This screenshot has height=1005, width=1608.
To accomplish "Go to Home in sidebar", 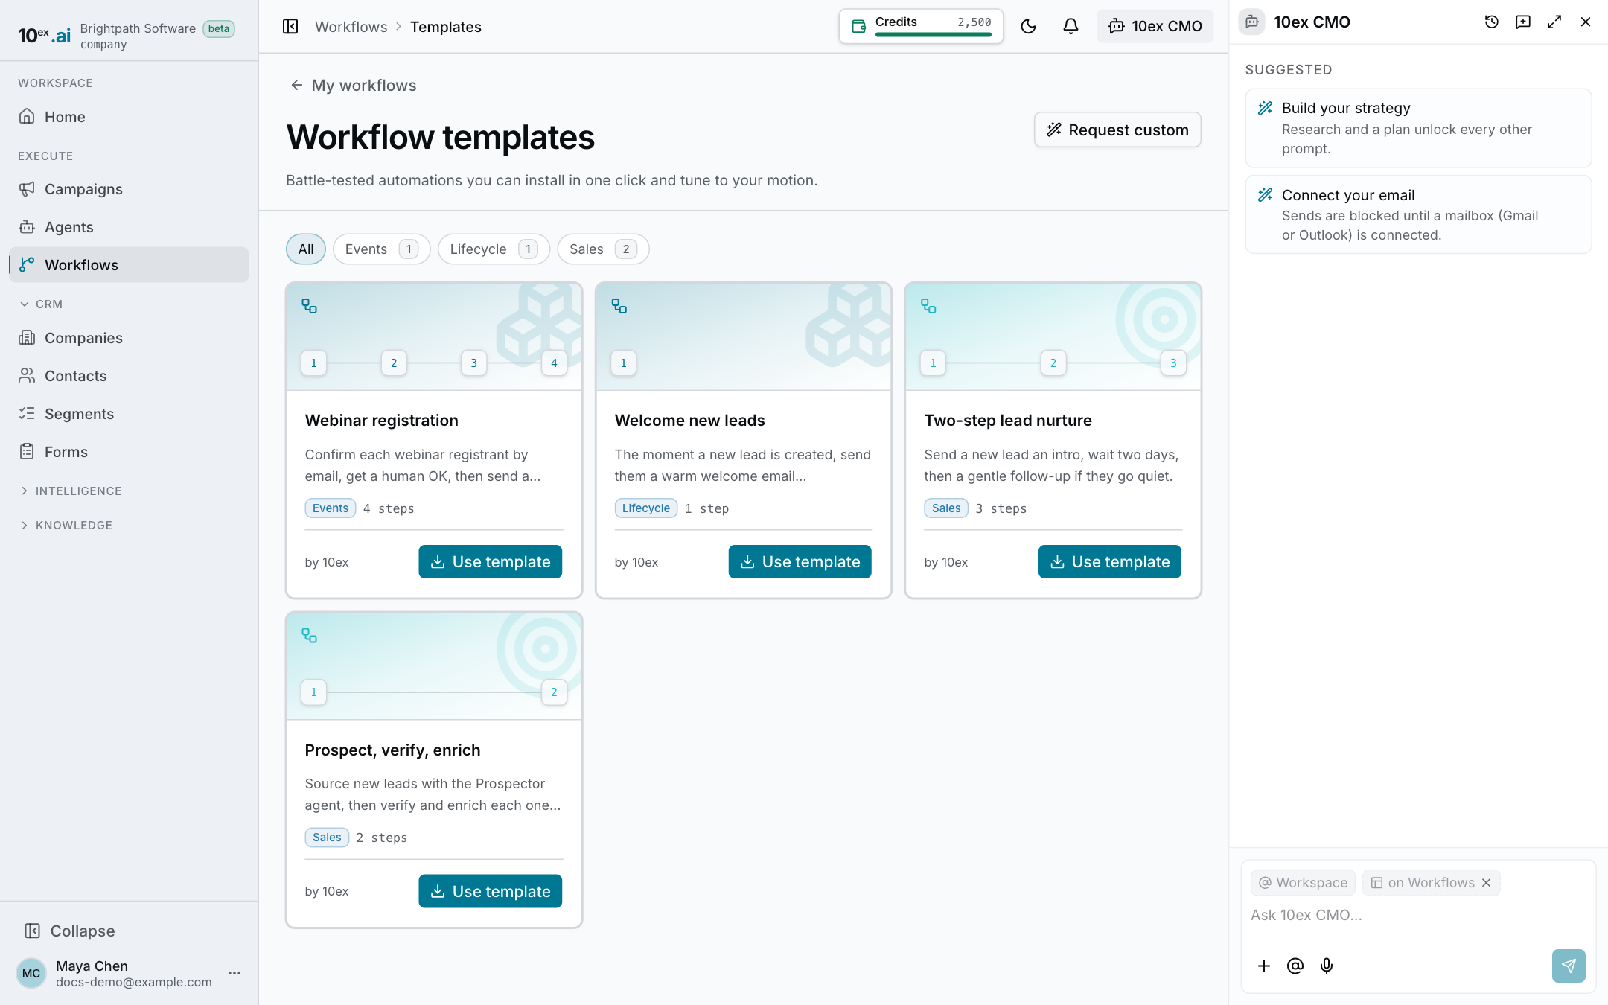I will (x=129, y=117).
